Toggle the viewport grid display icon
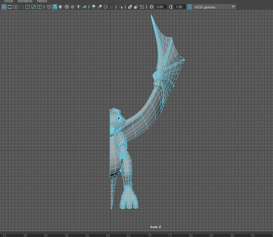The height and width of the screenshot is (237, 273). click(4, 7)
